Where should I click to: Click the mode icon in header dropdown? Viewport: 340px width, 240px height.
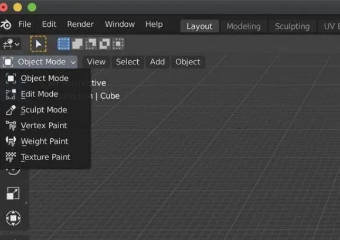[x=8, y=62]
